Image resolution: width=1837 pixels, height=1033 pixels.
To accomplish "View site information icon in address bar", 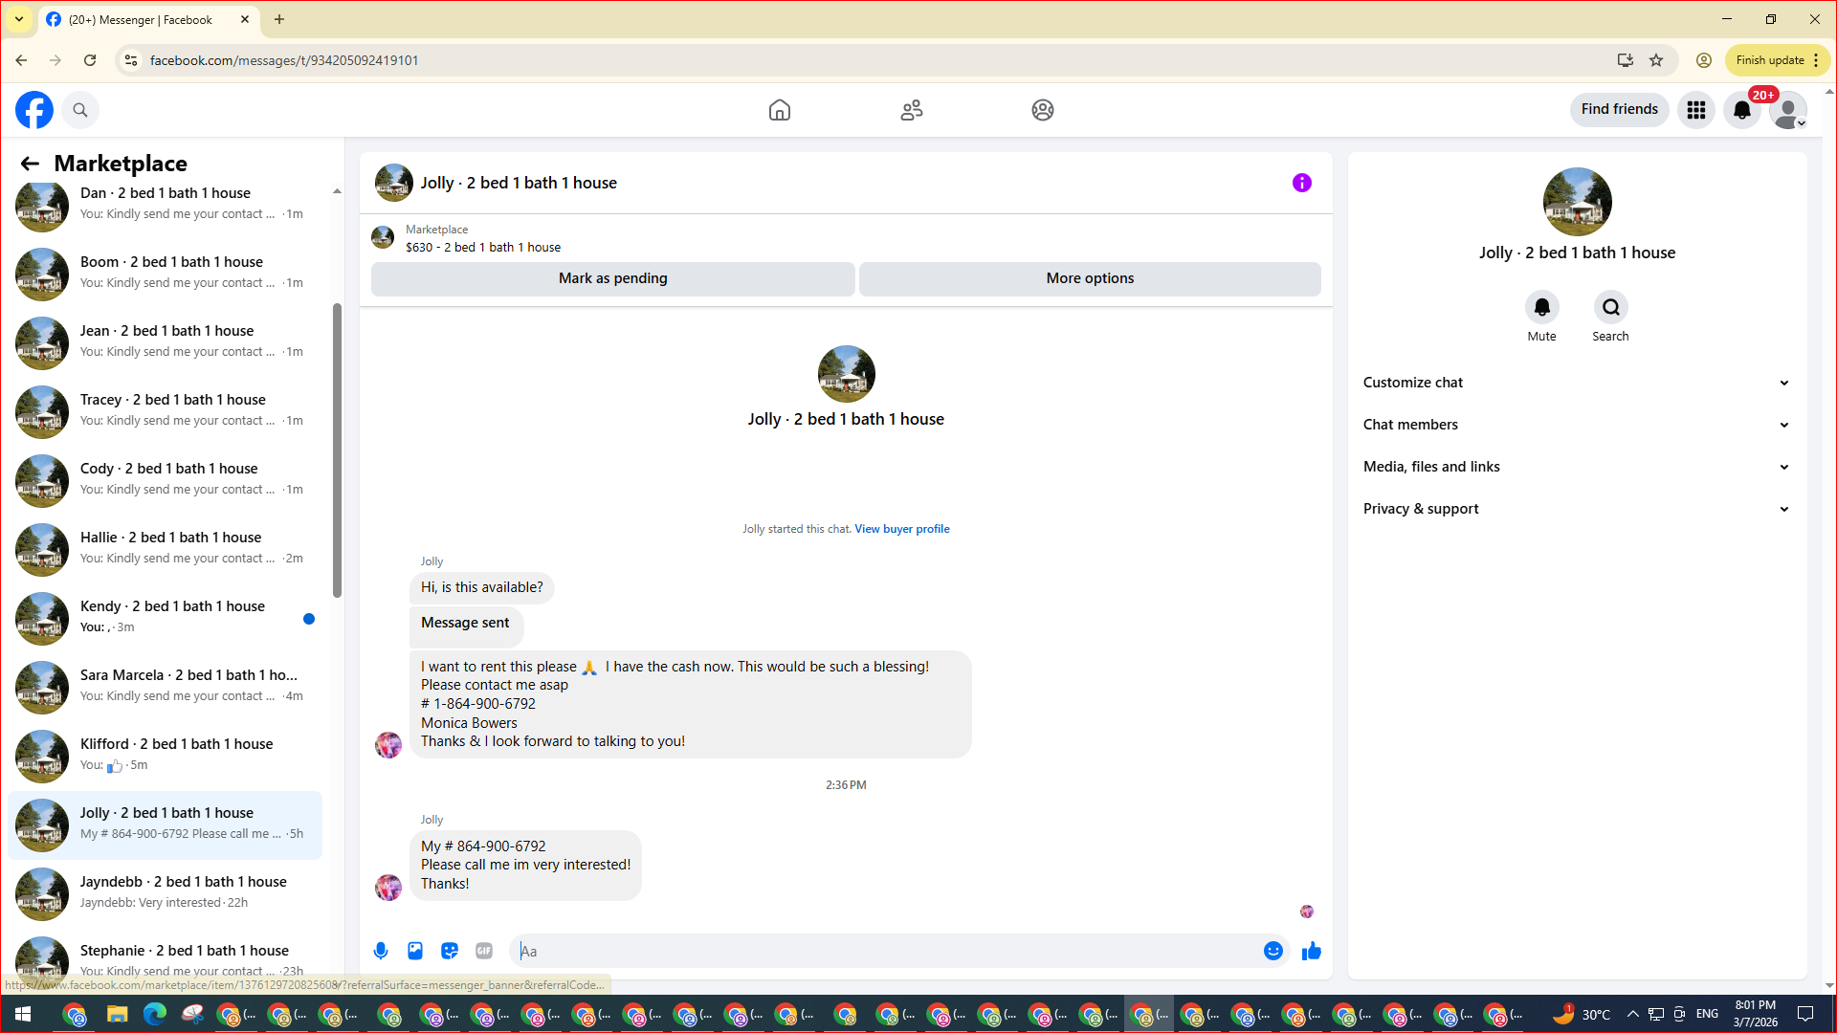I will click(131, 60).
